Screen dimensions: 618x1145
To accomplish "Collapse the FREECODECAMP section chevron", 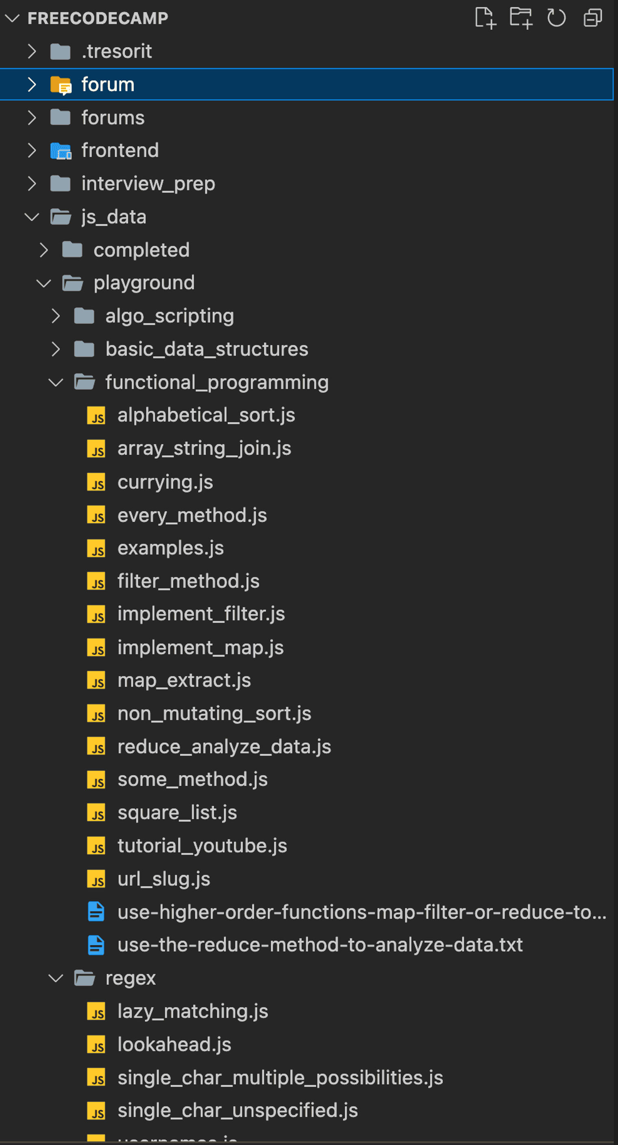I will tap(12, 18).
